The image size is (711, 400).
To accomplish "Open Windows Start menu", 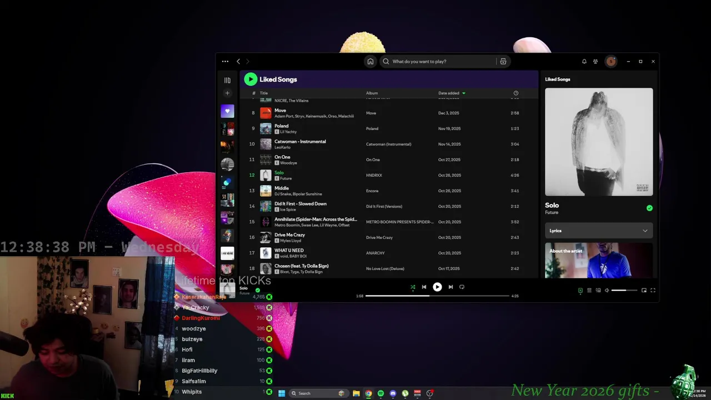I will click(x=282, y=393).
